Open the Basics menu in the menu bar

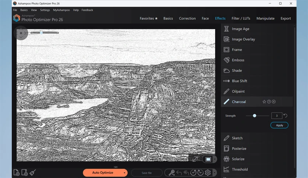(x=24, y=10)
